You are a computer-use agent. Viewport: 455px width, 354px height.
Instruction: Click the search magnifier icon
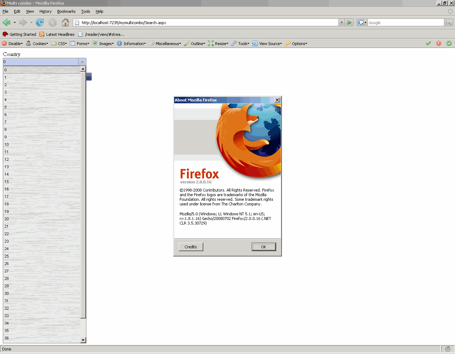(x=449, y=22)
